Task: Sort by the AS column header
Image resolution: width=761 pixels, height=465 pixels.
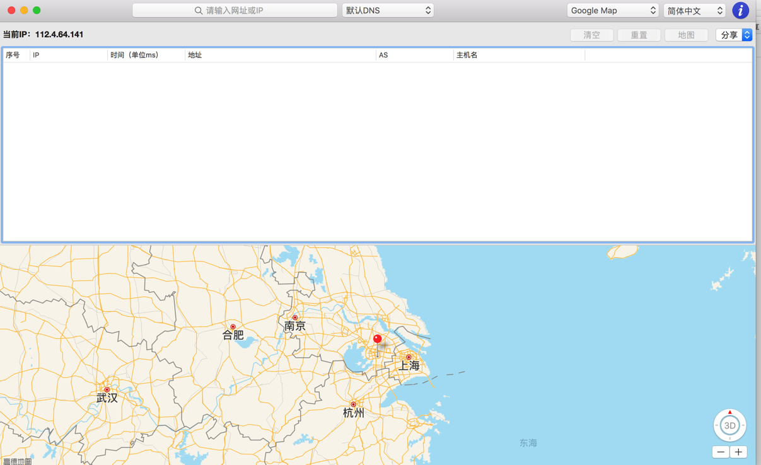Action: [414, 55]
